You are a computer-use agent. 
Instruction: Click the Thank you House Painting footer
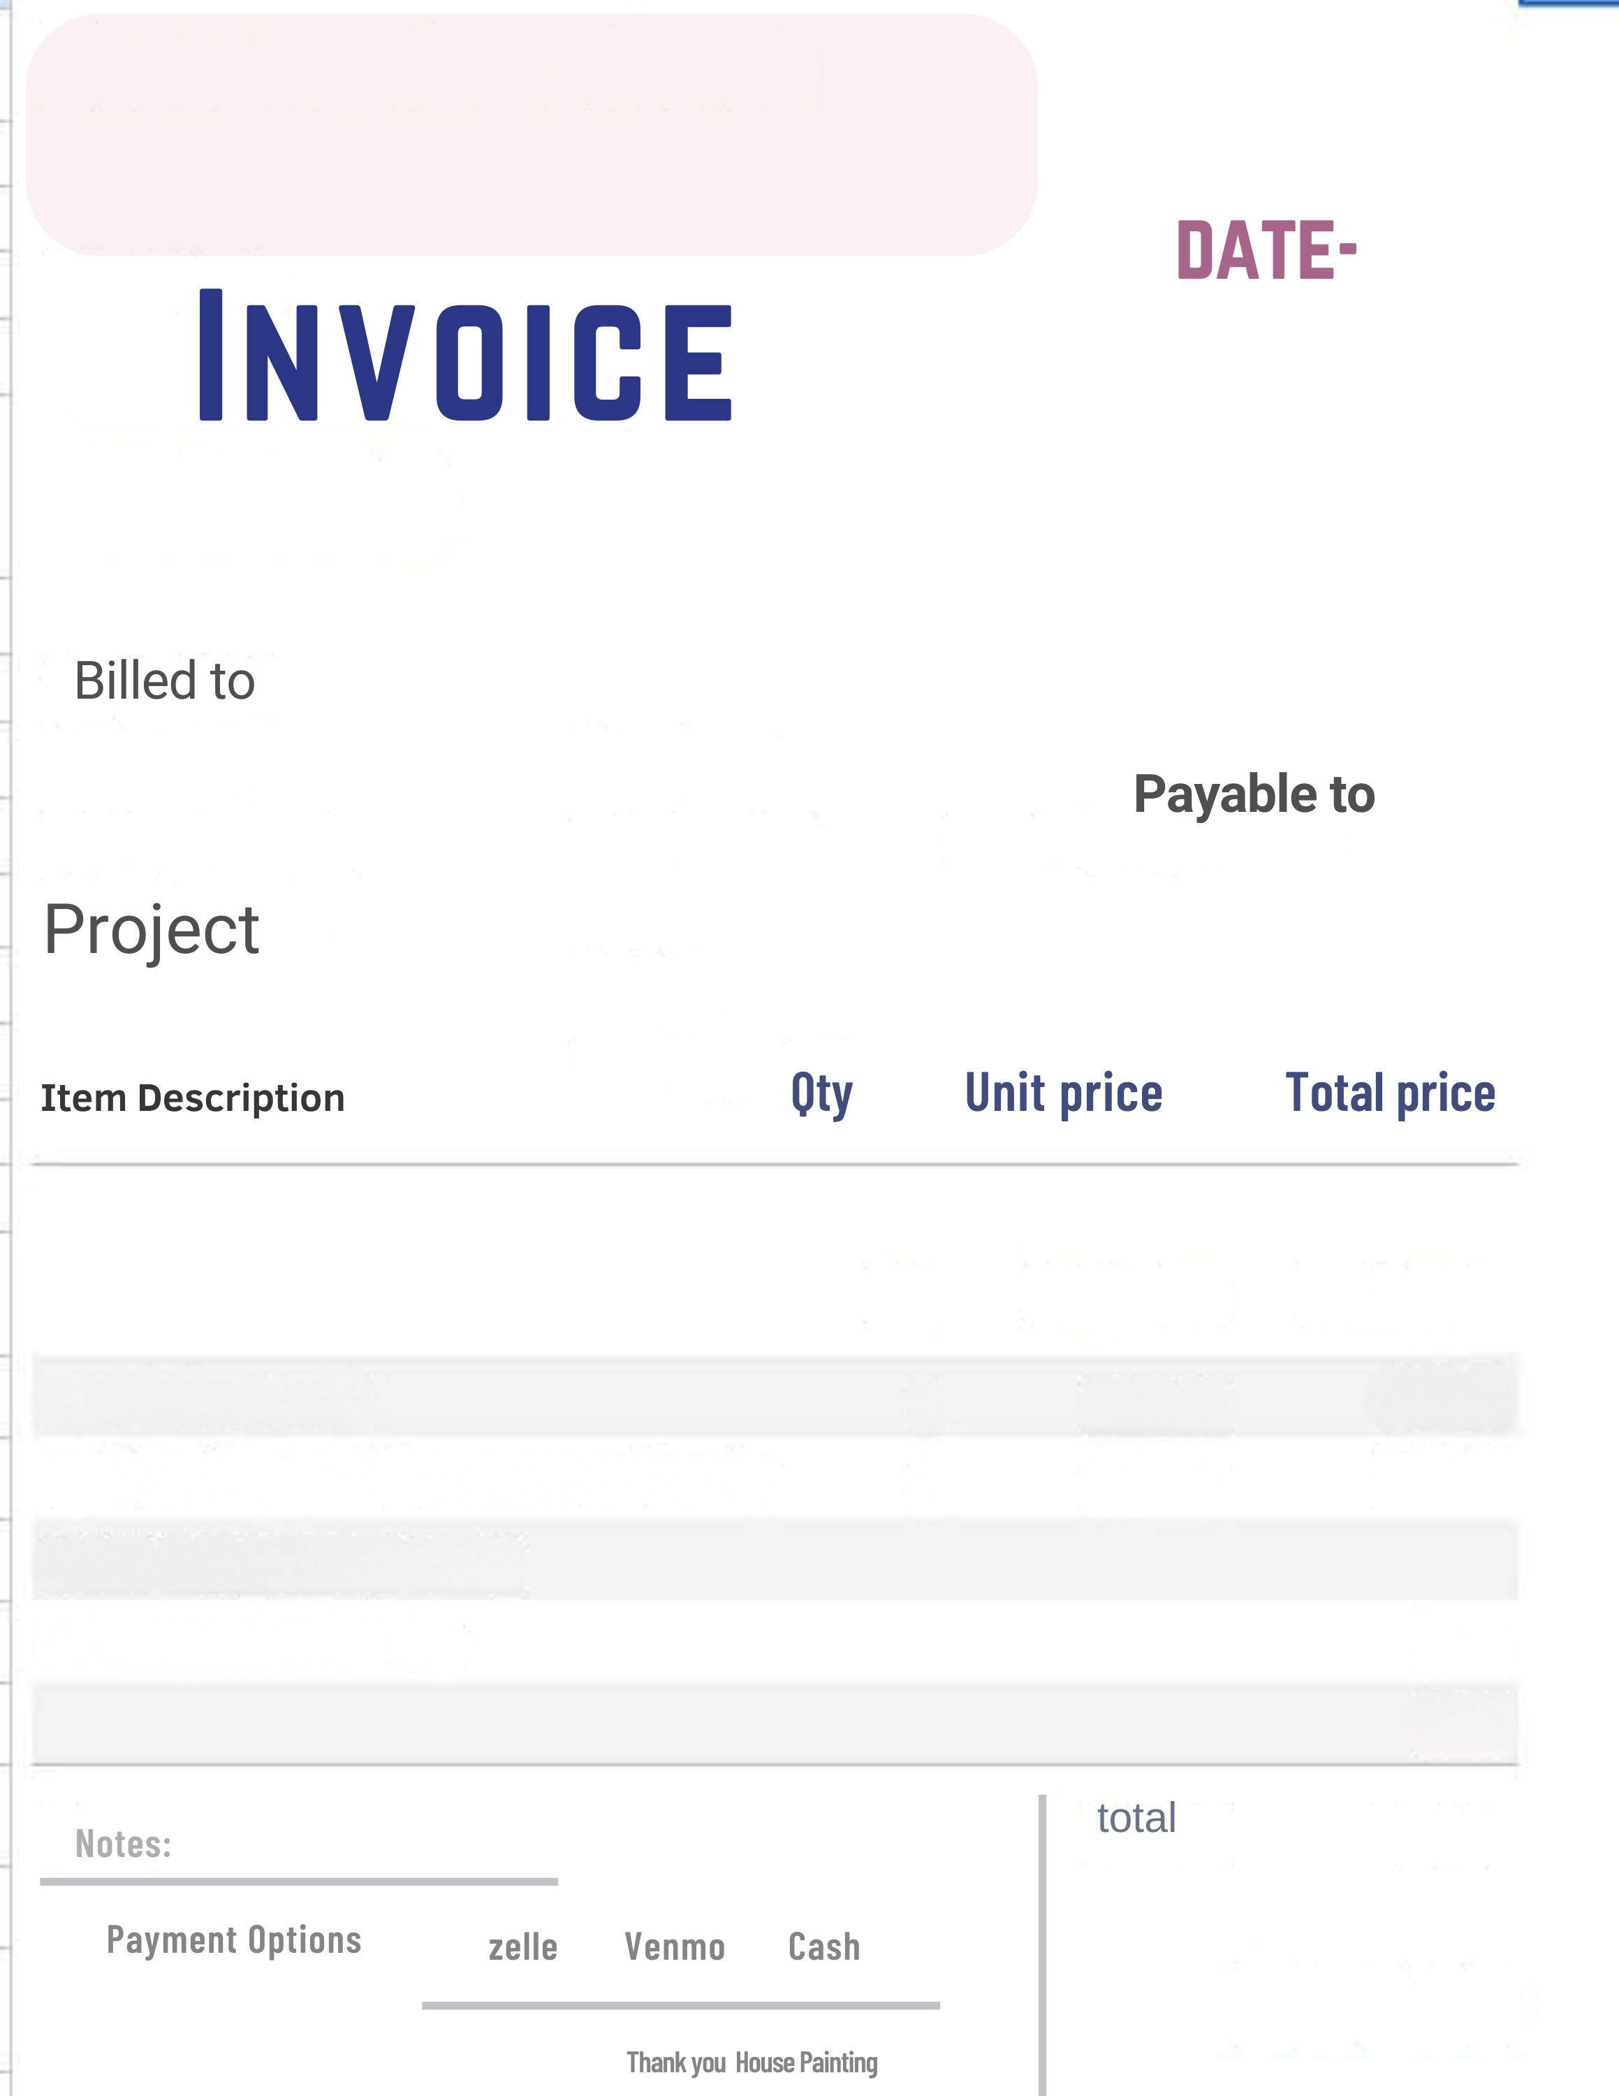[x=752, y=2062]
